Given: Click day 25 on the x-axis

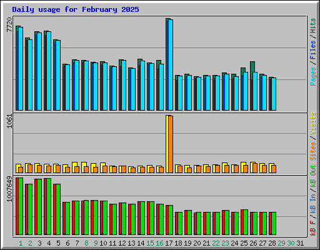Looking at the screenshot, I should point(244,243).
